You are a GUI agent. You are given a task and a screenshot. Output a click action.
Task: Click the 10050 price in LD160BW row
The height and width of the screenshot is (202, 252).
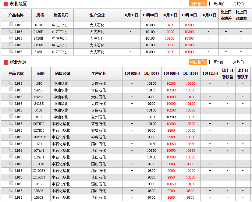(x=191, y=177)
